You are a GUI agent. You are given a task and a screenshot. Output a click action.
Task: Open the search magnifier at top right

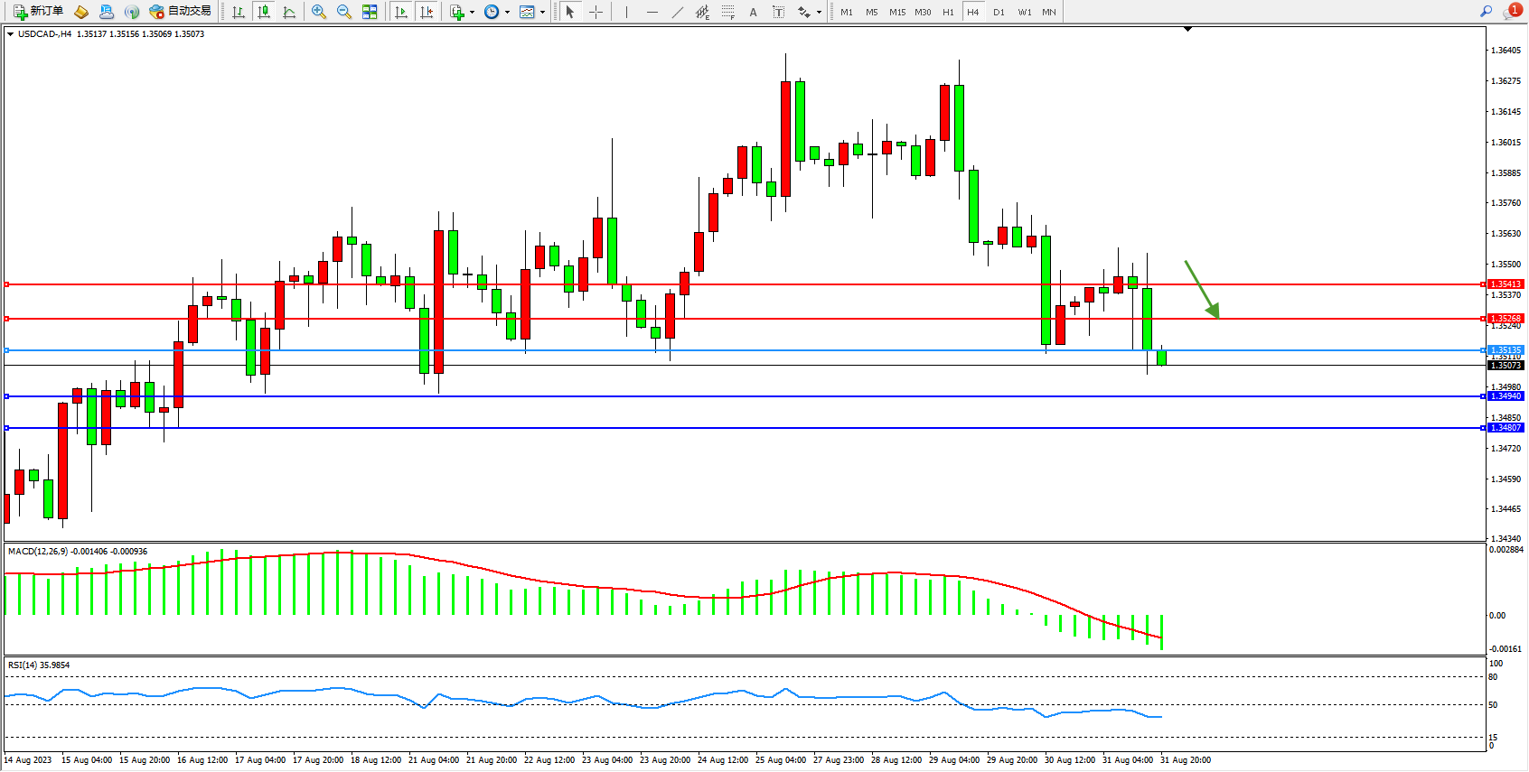[1486, 12]
